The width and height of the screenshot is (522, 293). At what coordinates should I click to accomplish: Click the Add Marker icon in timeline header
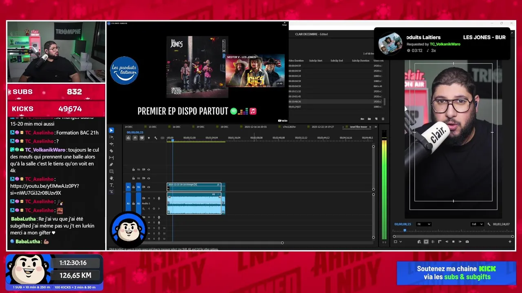(148, 138)
